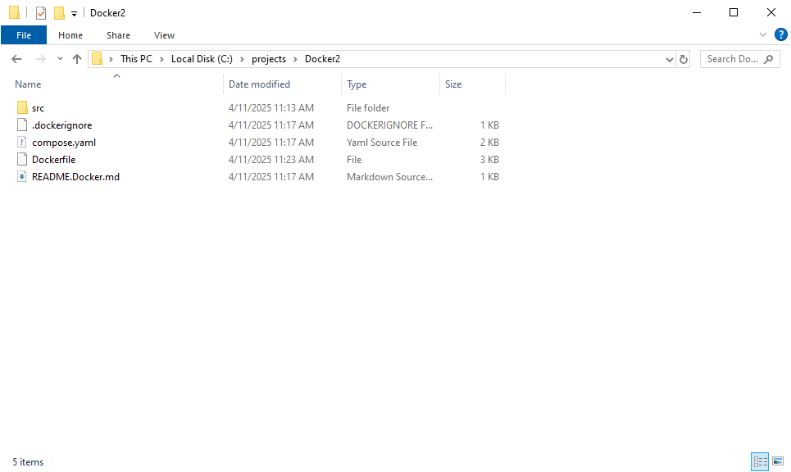Screen dimensions: 791x472
Task: Switch to Large icons view layout
Action: pos(778,461)
